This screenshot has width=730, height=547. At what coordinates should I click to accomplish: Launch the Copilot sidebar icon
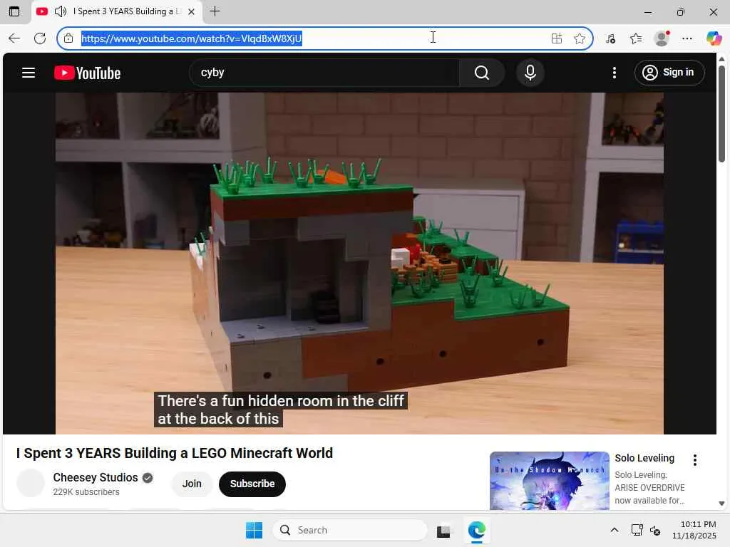coord(714,38)
